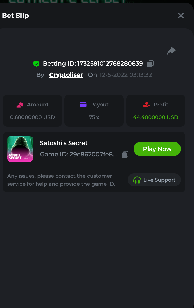Image resolution: width=194 pixels, height=308 pixels.
Task: Click the red Profit hand icon
Action: 146,105
